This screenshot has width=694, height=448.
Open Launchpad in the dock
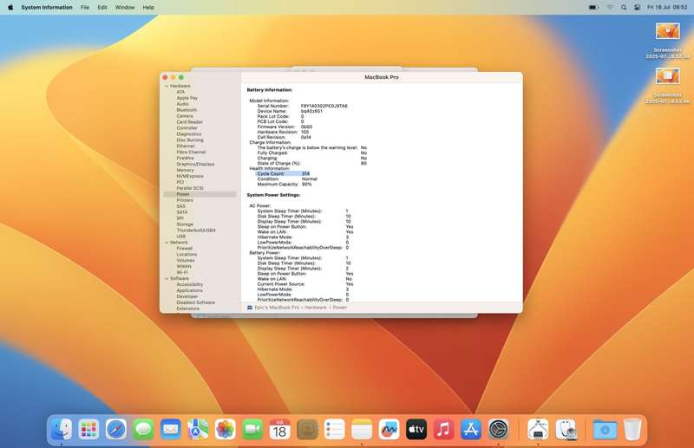pyautogui.click(x=88, y=429)
